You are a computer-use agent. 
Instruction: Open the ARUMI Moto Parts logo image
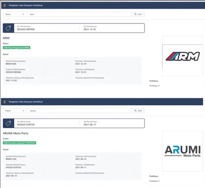point(183,151)
